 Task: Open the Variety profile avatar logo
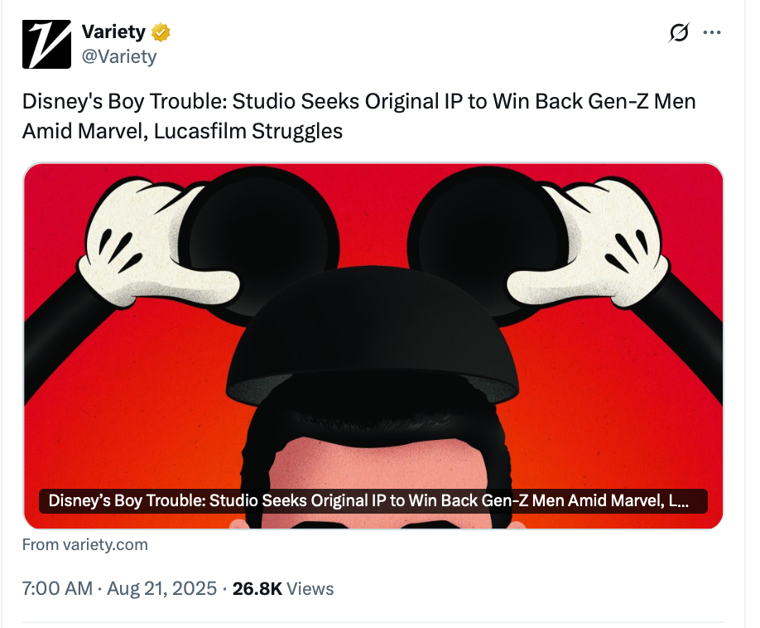[x=46, y=44]
